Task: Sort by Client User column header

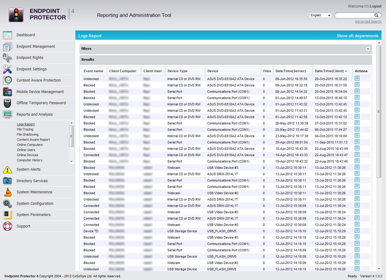Action: coord(153,71)
